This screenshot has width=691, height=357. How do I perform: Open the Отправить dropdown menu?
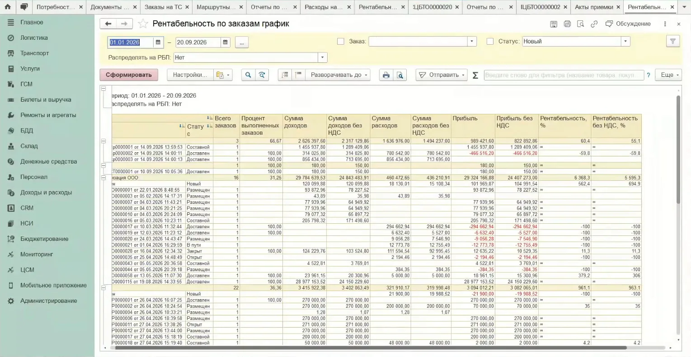pos(442,75)
